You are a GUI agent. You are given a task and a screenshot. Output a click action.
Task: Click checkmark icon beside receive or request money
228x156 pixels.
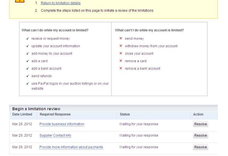click(x=27, y=38)
